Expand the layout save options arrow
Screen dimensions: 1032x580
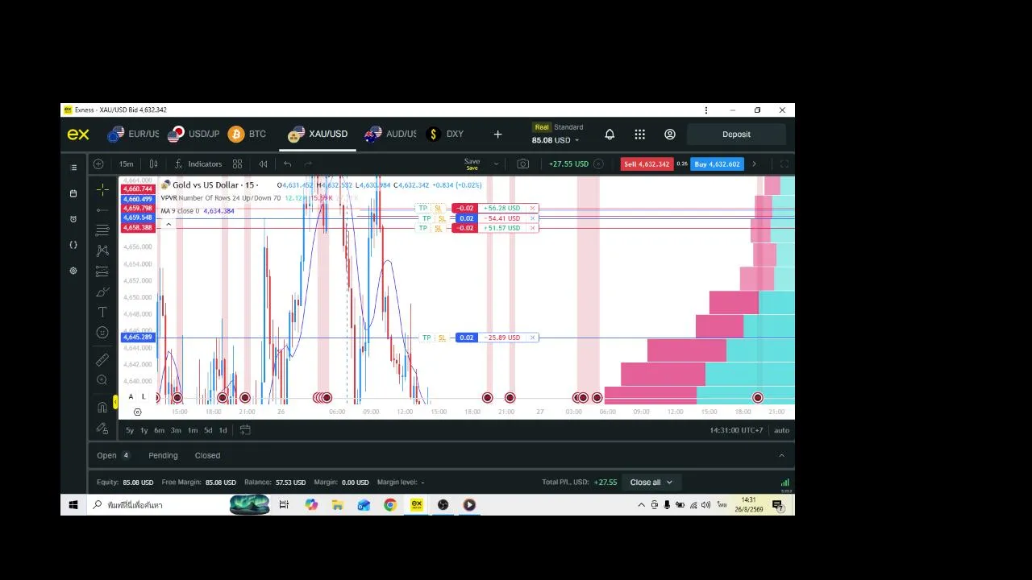tap(496, 164)
